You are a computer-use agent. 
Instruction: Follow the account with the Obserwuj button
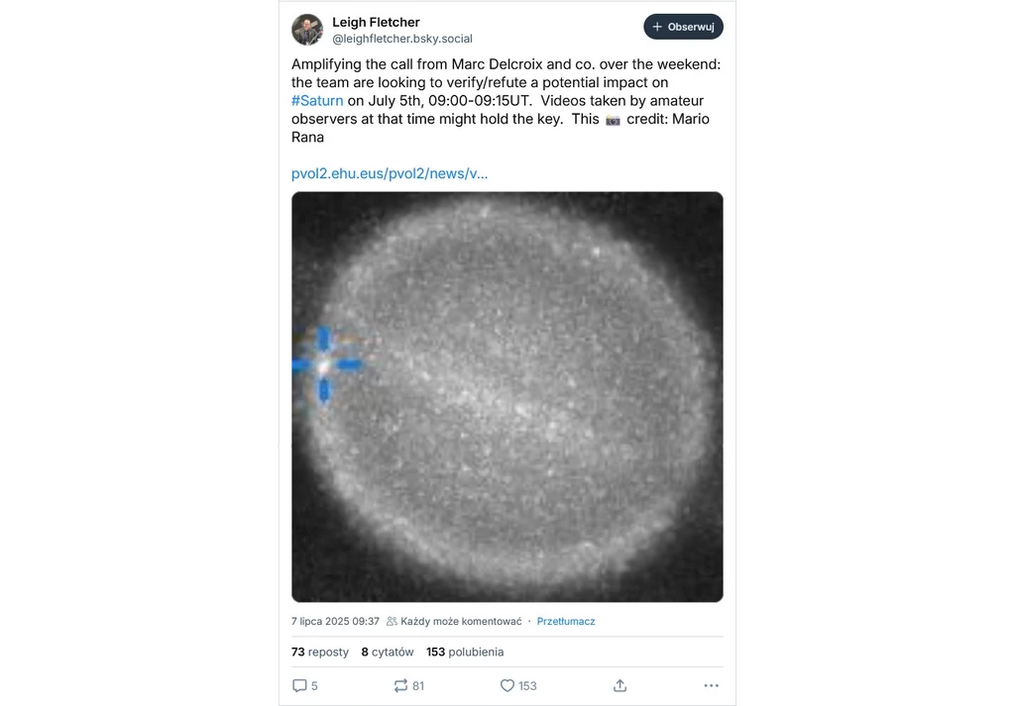(683, 27)
